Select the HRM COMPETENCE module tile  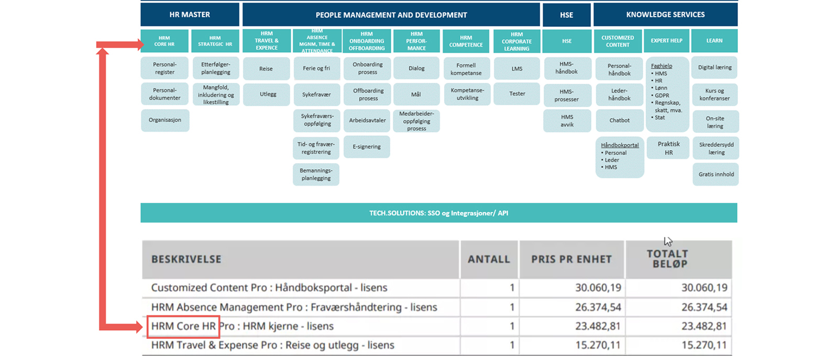click(466, 41)
